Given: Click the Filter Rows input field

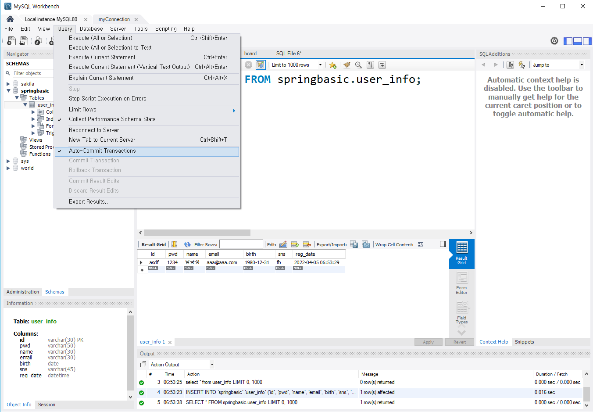Looking at the screenshot, I should (x=241, y=244).
